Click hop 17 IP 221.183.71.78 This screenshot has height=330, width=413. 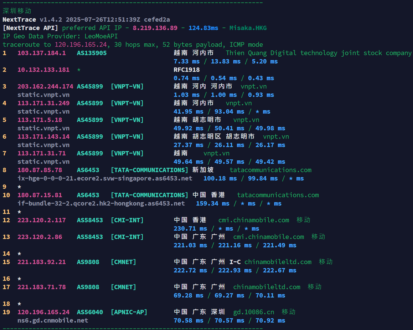(x=42, y=287)
